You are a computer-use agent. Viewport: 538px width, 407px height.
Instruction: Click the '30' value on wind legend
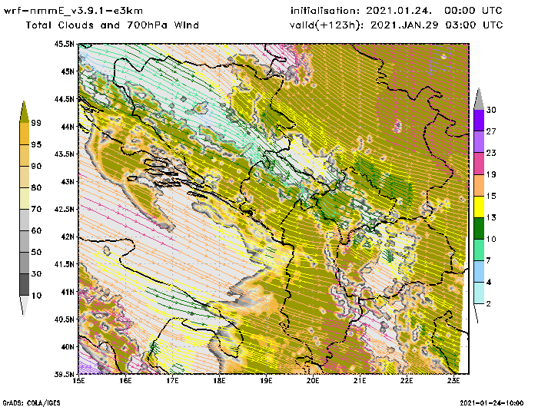491,110
